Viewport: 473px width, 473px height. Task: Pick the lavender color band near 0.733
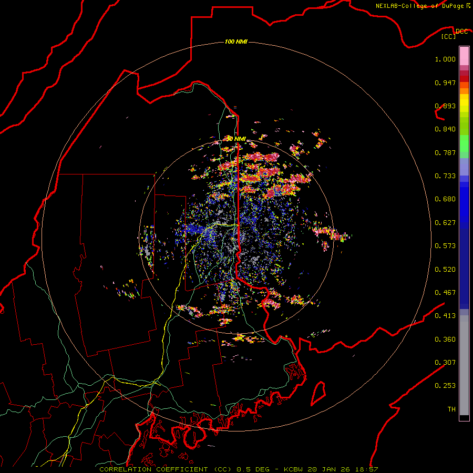tap(464, 168)
